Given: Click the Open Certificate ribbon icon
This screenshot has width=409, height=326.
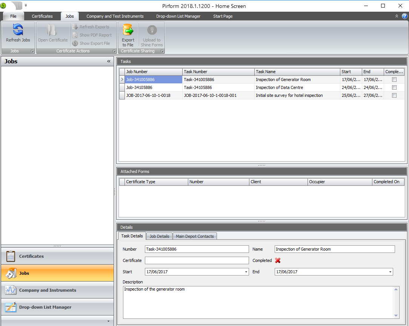Looking at the screenshot, I should click(52, 31).
